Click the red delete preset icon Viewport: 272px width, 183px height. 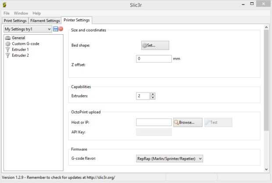61,29
